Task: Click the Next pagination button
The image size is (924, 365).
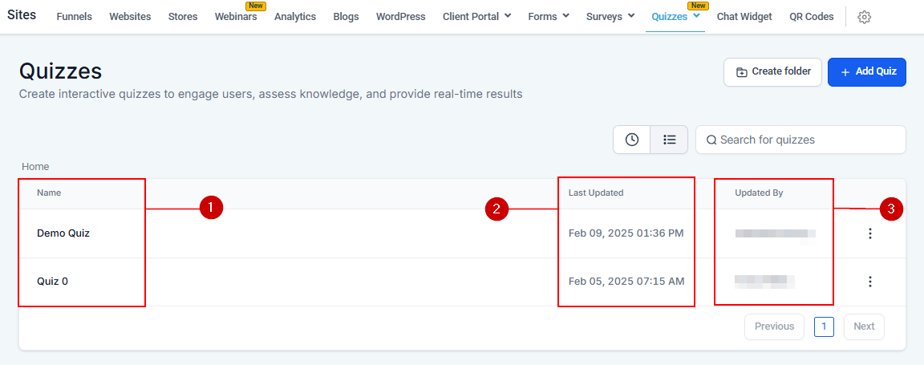Action: tap(864, 326)
